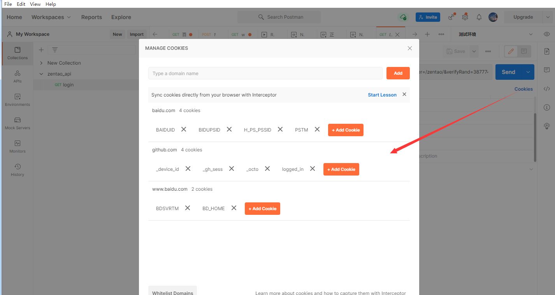
Task: Click the comment mode icon beside pencil
Action: coord(524,51)
